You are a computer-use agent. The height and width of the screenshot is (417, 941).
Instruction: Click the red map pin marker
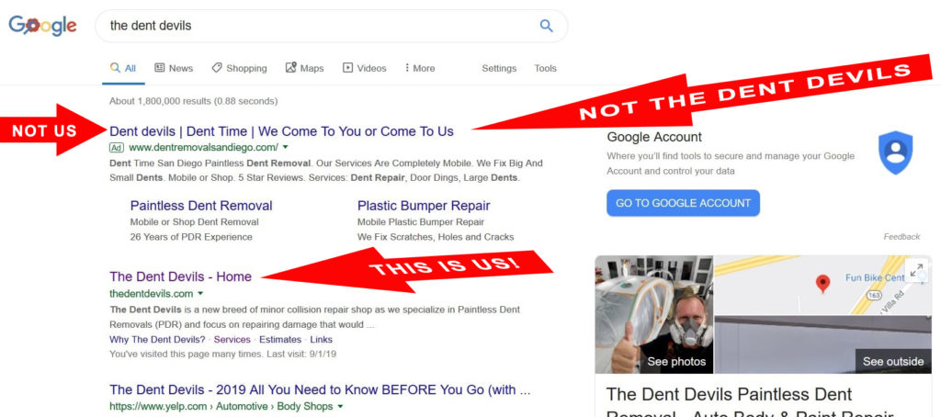[822, 283]
